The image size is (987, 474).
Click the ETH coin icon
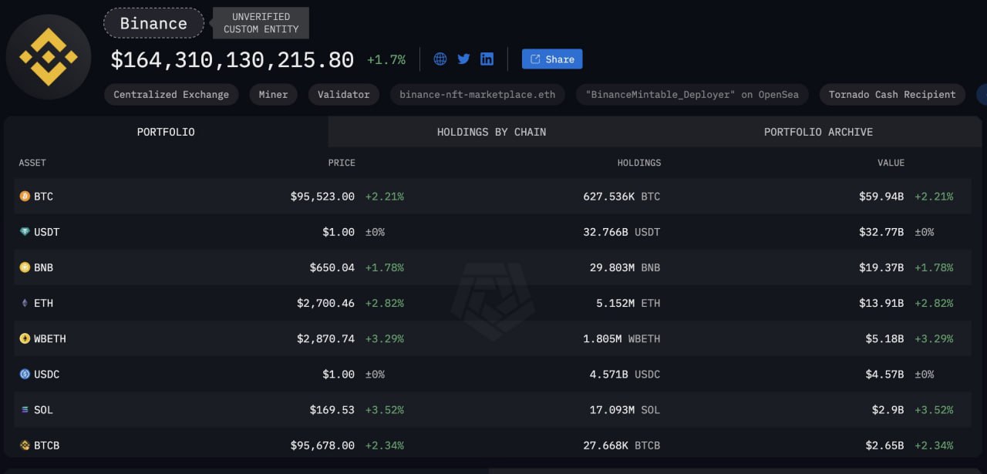click(25, 303)
